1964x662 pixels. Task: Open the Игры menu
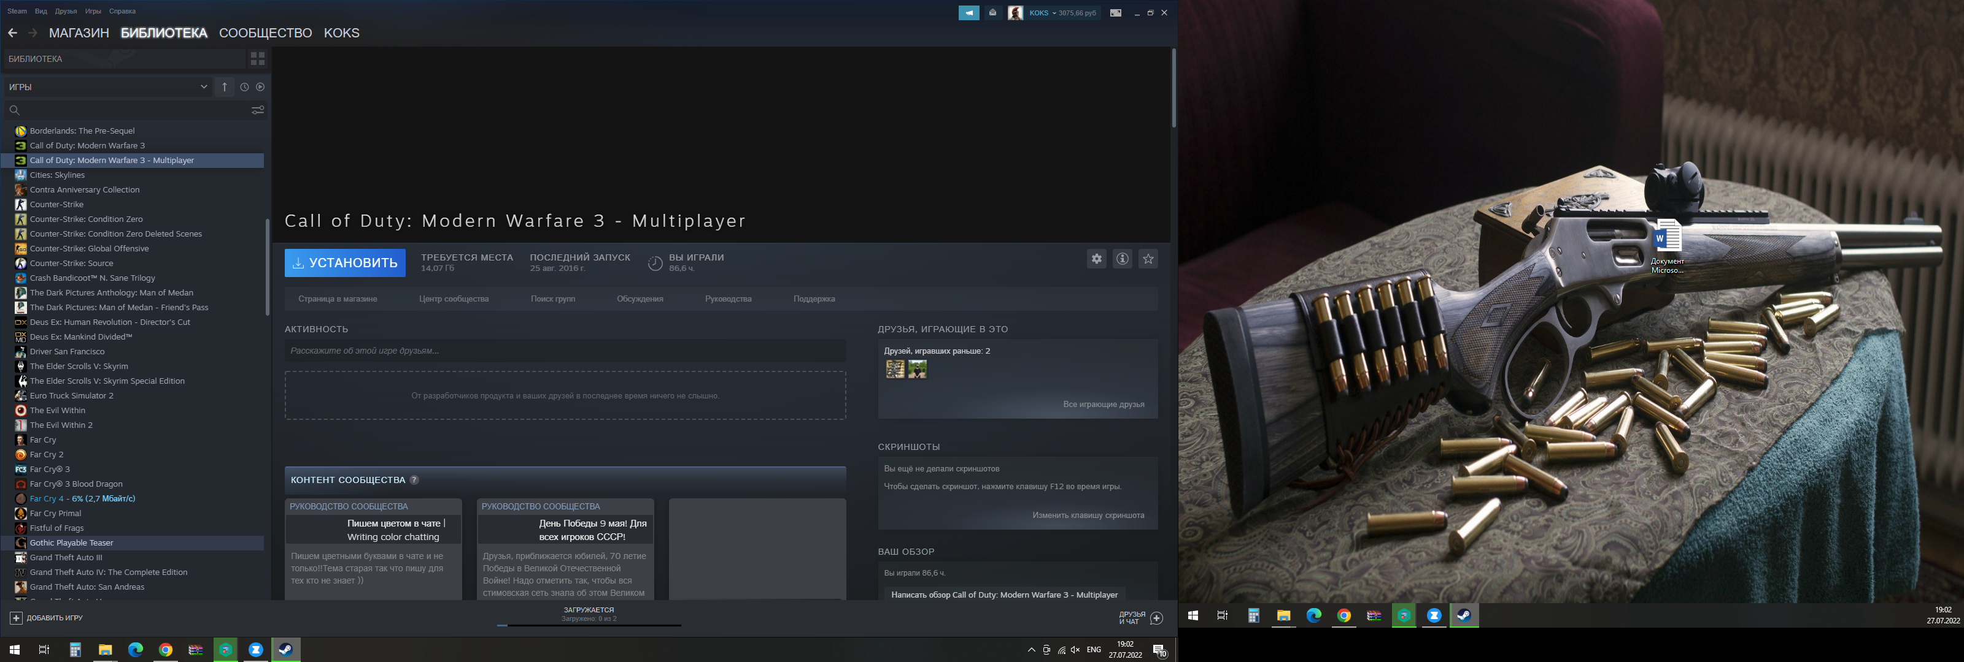coord(93,12)
